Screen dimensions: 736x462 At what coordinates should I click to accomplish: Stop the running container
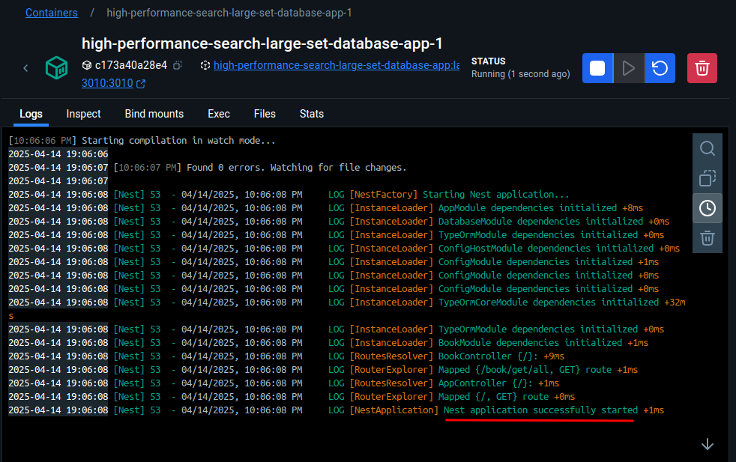coord(597,68)
